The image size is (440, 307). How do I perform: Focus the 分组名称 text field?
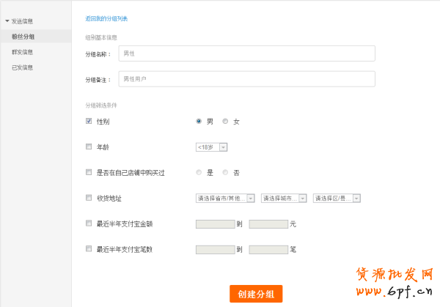tap(246, 53)
